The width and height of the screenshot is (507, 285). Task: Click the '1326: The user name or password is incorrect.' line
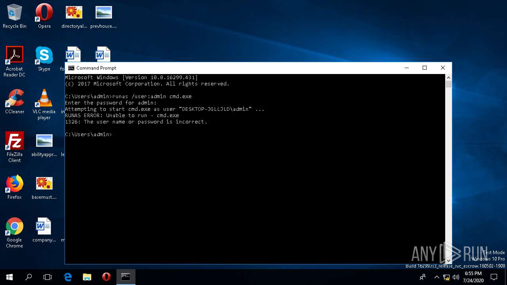pos(136,122)
